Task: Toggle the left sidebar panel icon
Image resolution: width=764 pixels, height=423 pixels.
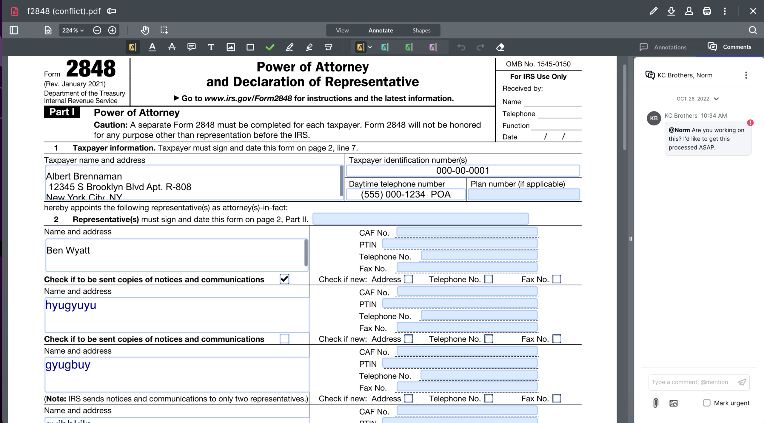Action: click(14, 30)
